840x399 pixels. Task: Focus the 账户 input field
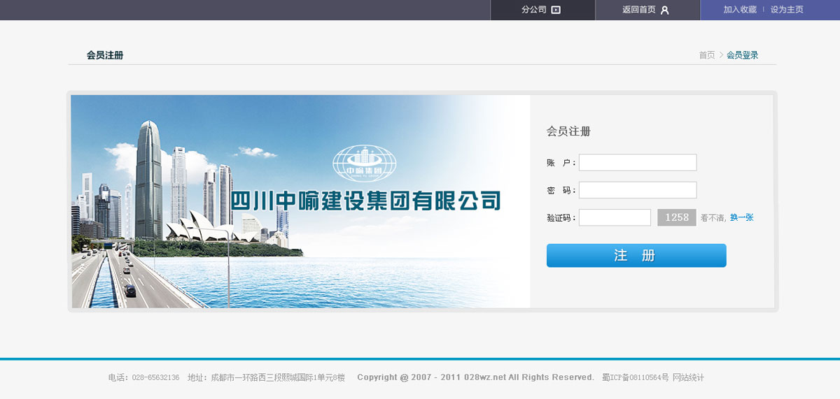pyautogui.click(x=638, y=162)
